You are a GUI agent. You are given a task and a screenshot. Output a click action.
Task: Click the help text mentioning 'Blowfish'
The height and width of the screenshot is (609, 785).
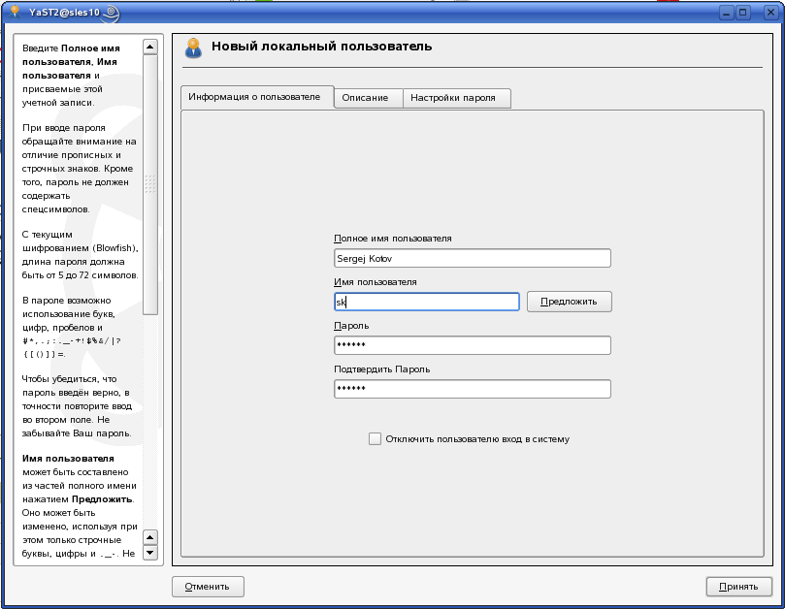(81, 255)
